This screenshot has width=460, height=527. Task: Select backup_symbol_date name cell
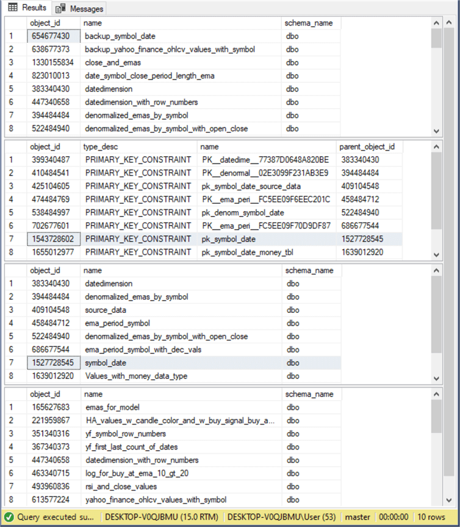(181, 36)
